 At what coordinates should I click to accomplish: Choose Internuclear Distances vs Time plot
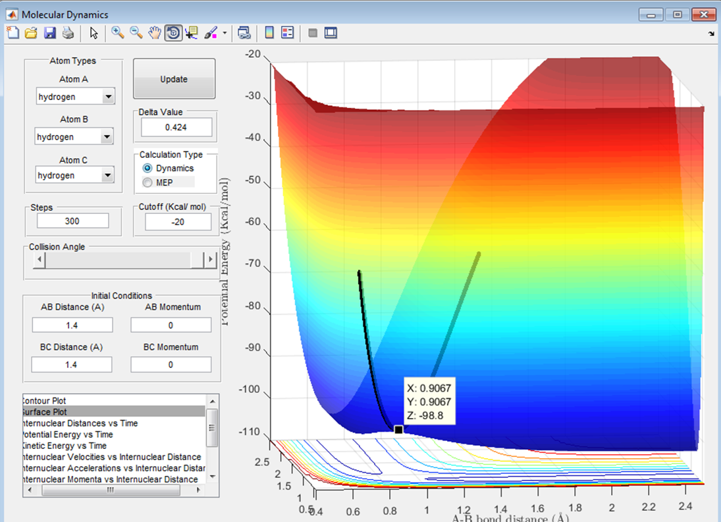tap(80, 423)
